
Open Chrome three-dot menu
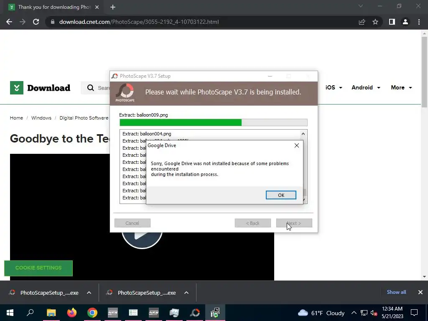click(419, 22)
